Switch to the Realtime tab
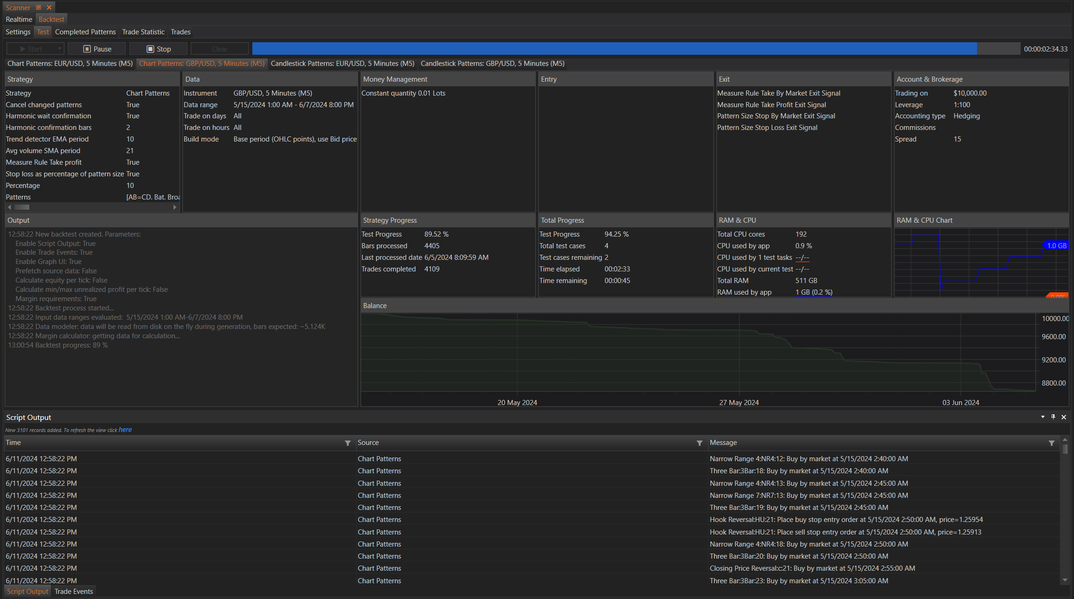 [19, 19]
